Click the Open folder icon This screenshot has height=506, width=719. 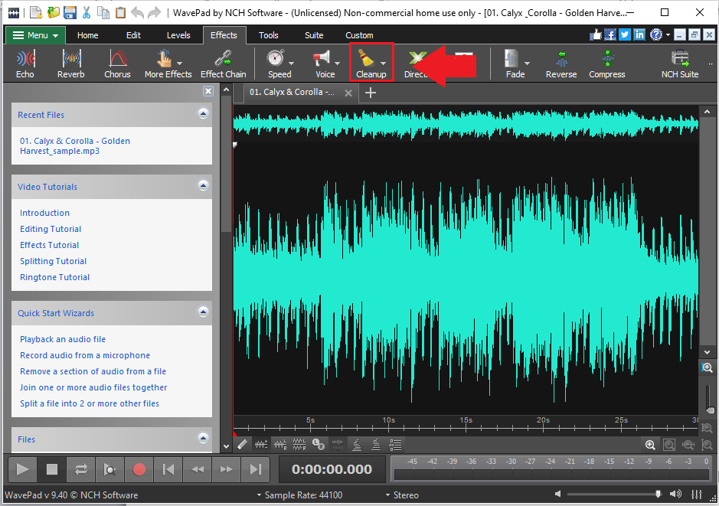pos(53,12)
